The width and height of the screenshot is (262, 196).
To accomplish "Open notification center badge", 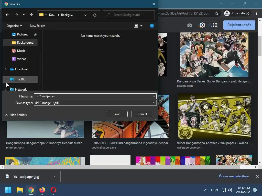I will (255, 190).
